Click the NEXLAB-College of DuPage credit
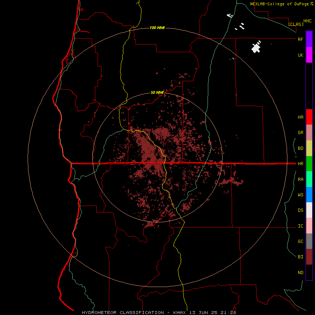Screen dimensions: 315x315 click(x=281, y=4)
